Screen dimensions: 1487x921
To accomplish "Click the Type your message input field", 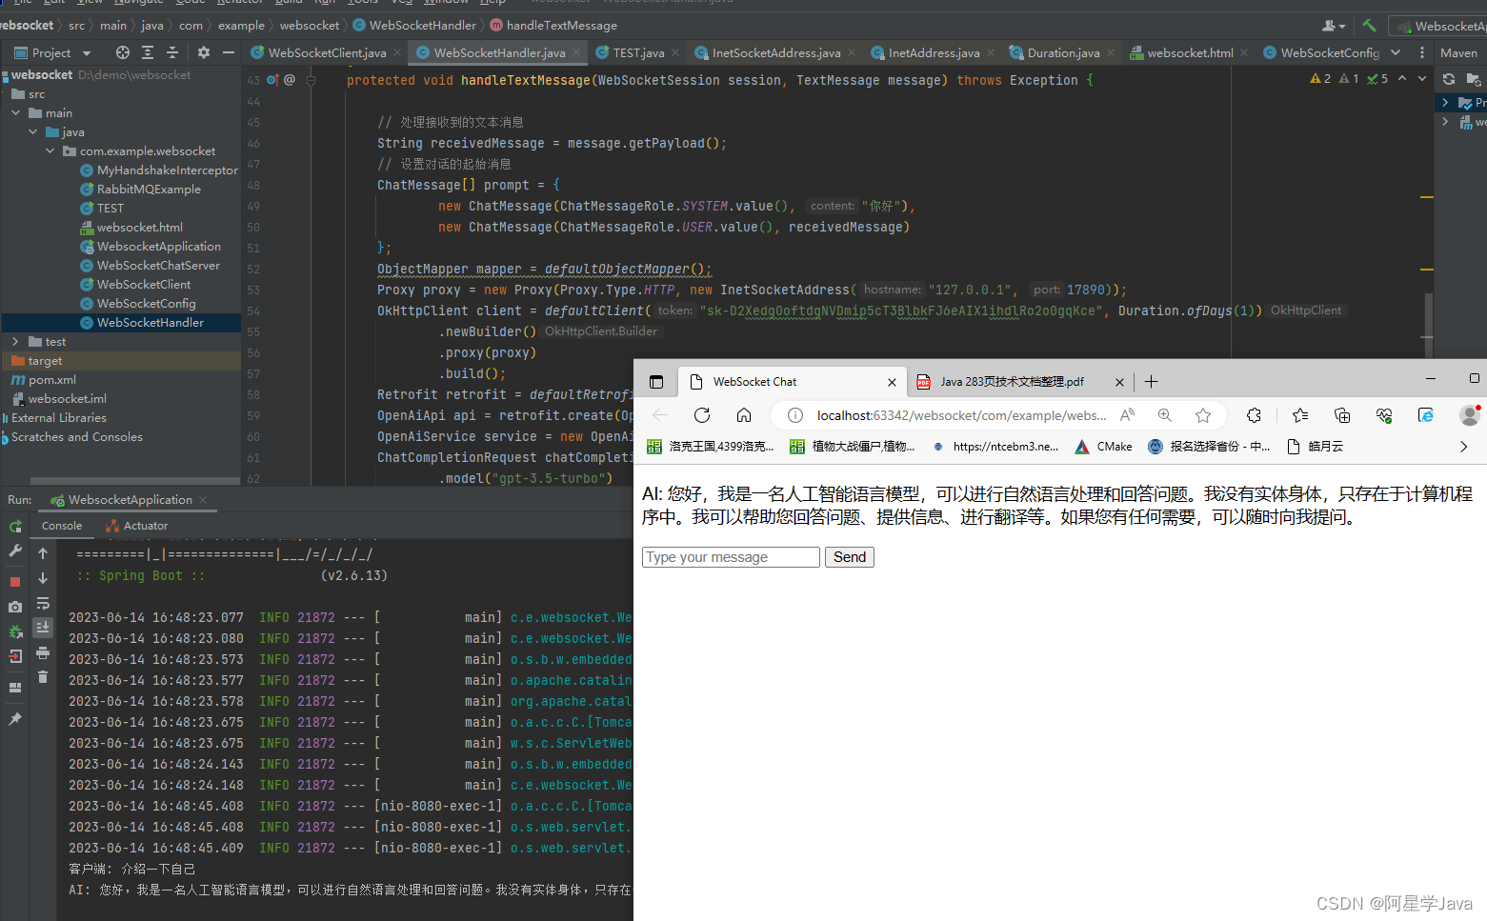I will click(x=730, y=557).
